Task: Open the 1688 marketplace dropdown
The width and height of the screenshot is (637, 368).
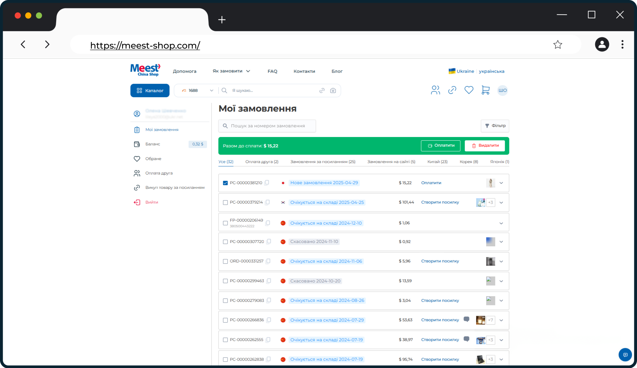Action: pyautogui.click(x=197, y=91)
